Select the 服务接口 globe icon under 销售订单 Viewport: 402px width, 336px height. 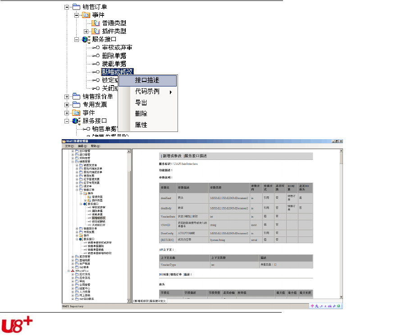(85, 39)
